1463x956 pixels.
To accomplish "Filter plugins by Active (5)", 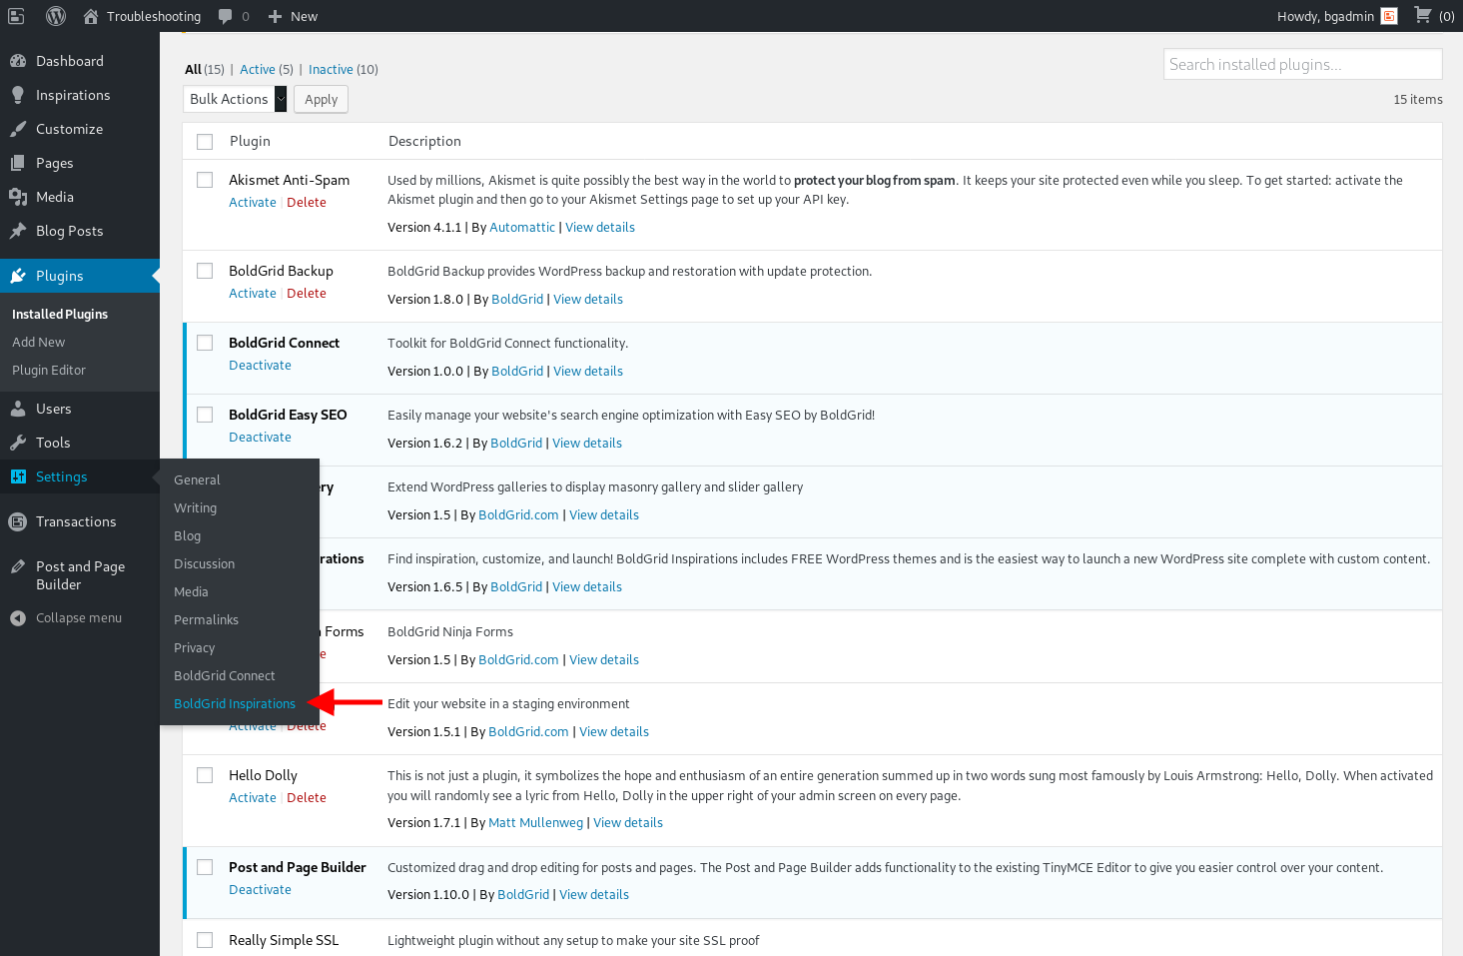I will coord(267,69).
